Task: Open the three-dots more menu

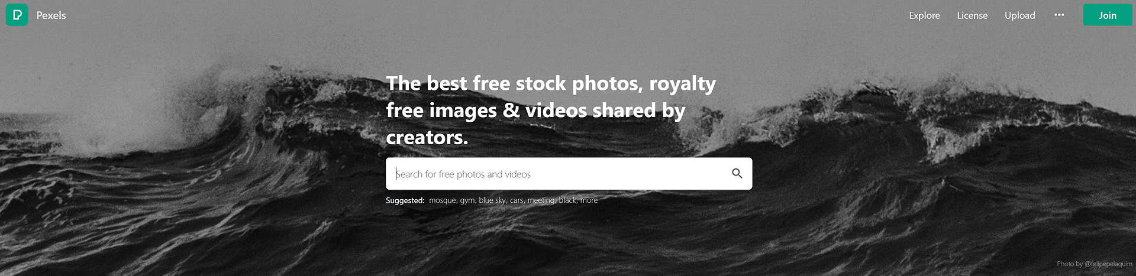Action: pyautogui.click(x=1059, y=15)
